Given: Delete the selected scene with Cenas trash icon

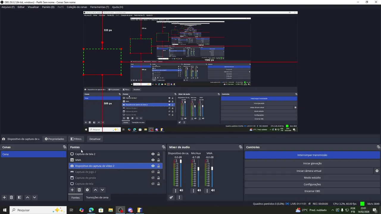Looking at the screenshot, I should 11,197.
